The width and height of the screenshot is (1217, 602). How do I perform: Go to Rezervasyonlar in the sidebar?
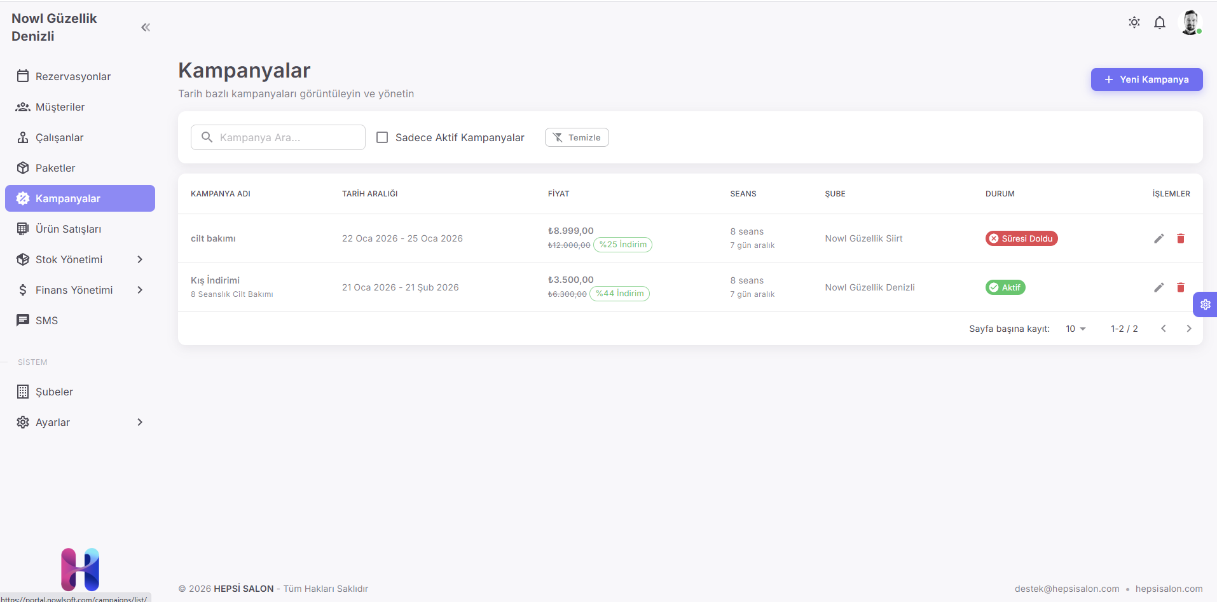[72, 76]
